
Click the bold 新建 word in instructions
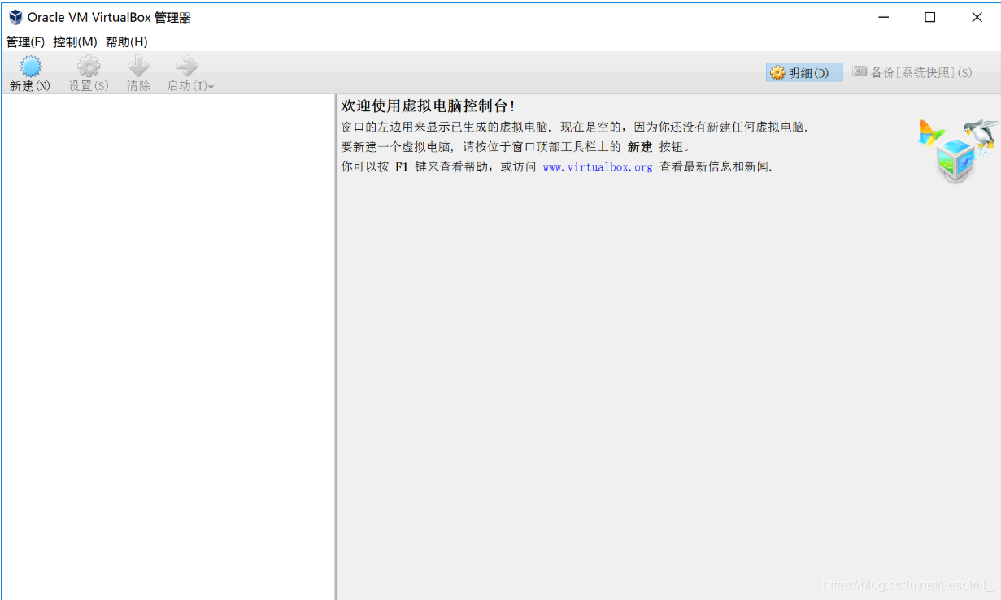tap(640, 147)
